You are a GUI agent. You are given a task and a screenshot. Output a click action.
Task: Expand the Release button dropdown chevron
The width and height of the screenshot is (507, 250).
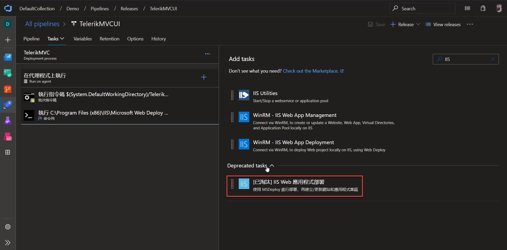[419, 24]
